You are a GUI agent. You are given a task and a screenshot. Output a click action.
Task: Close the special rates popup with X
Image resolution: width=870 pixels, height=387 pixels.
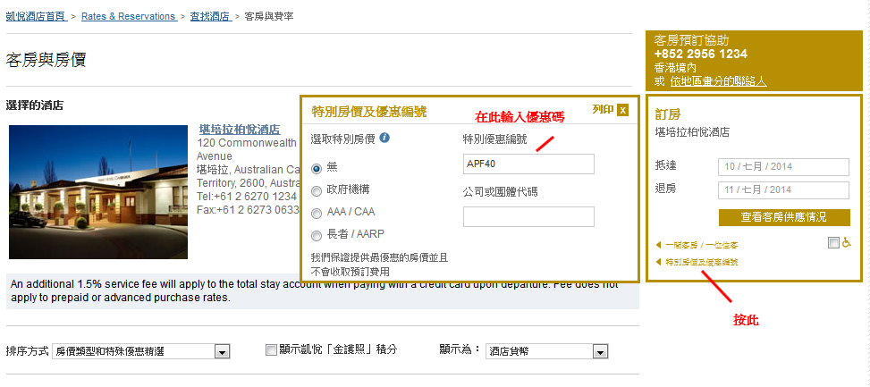pyautogui.click(x=622, y=110)
